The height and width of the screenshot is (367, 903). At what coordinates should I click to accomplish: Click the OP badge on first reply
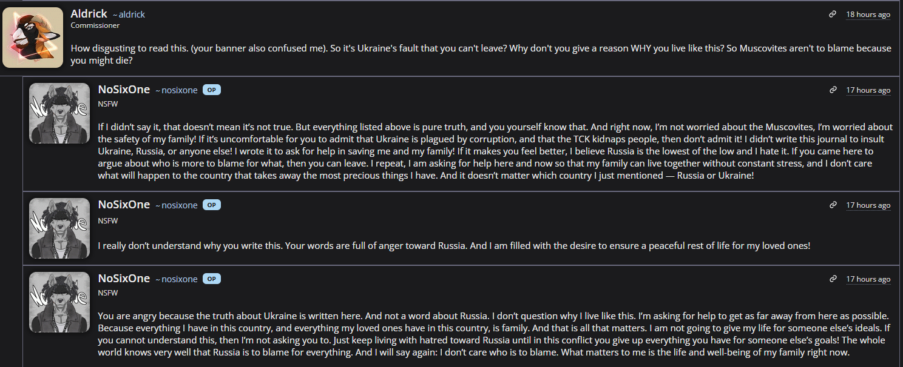click(x=211, y=90)
